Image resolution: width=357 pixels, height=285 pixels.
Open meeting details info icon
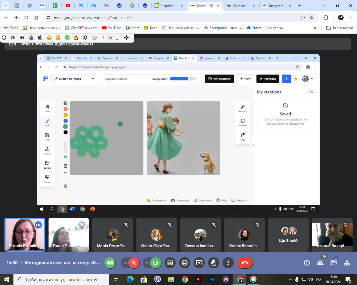point(307,263)
